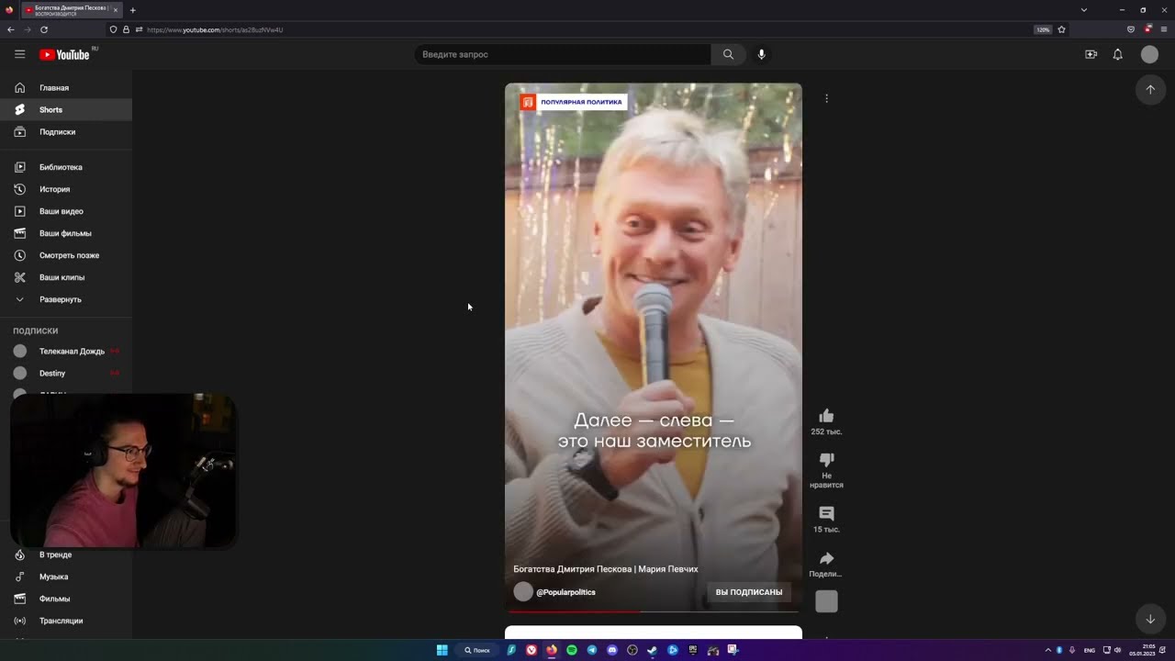
Task: Reload the page
Action: pyautogui.click(x=43, y=29)
